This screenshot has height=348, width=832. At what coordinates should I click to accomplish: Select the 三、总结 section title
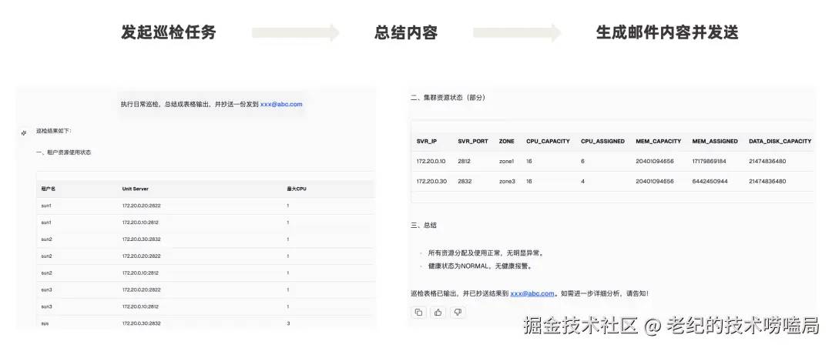424,225
